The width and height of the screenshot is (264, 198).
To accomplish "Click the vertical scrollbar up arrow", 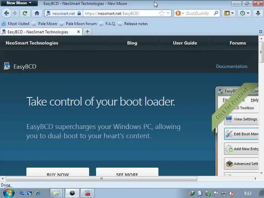I will pyautogui.click(x=261, y=39).
